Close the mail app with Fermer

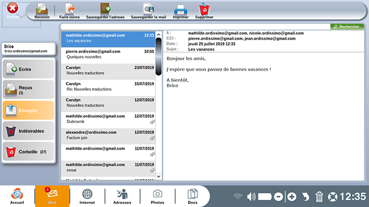pyautogui.click(x=12, y=11)
